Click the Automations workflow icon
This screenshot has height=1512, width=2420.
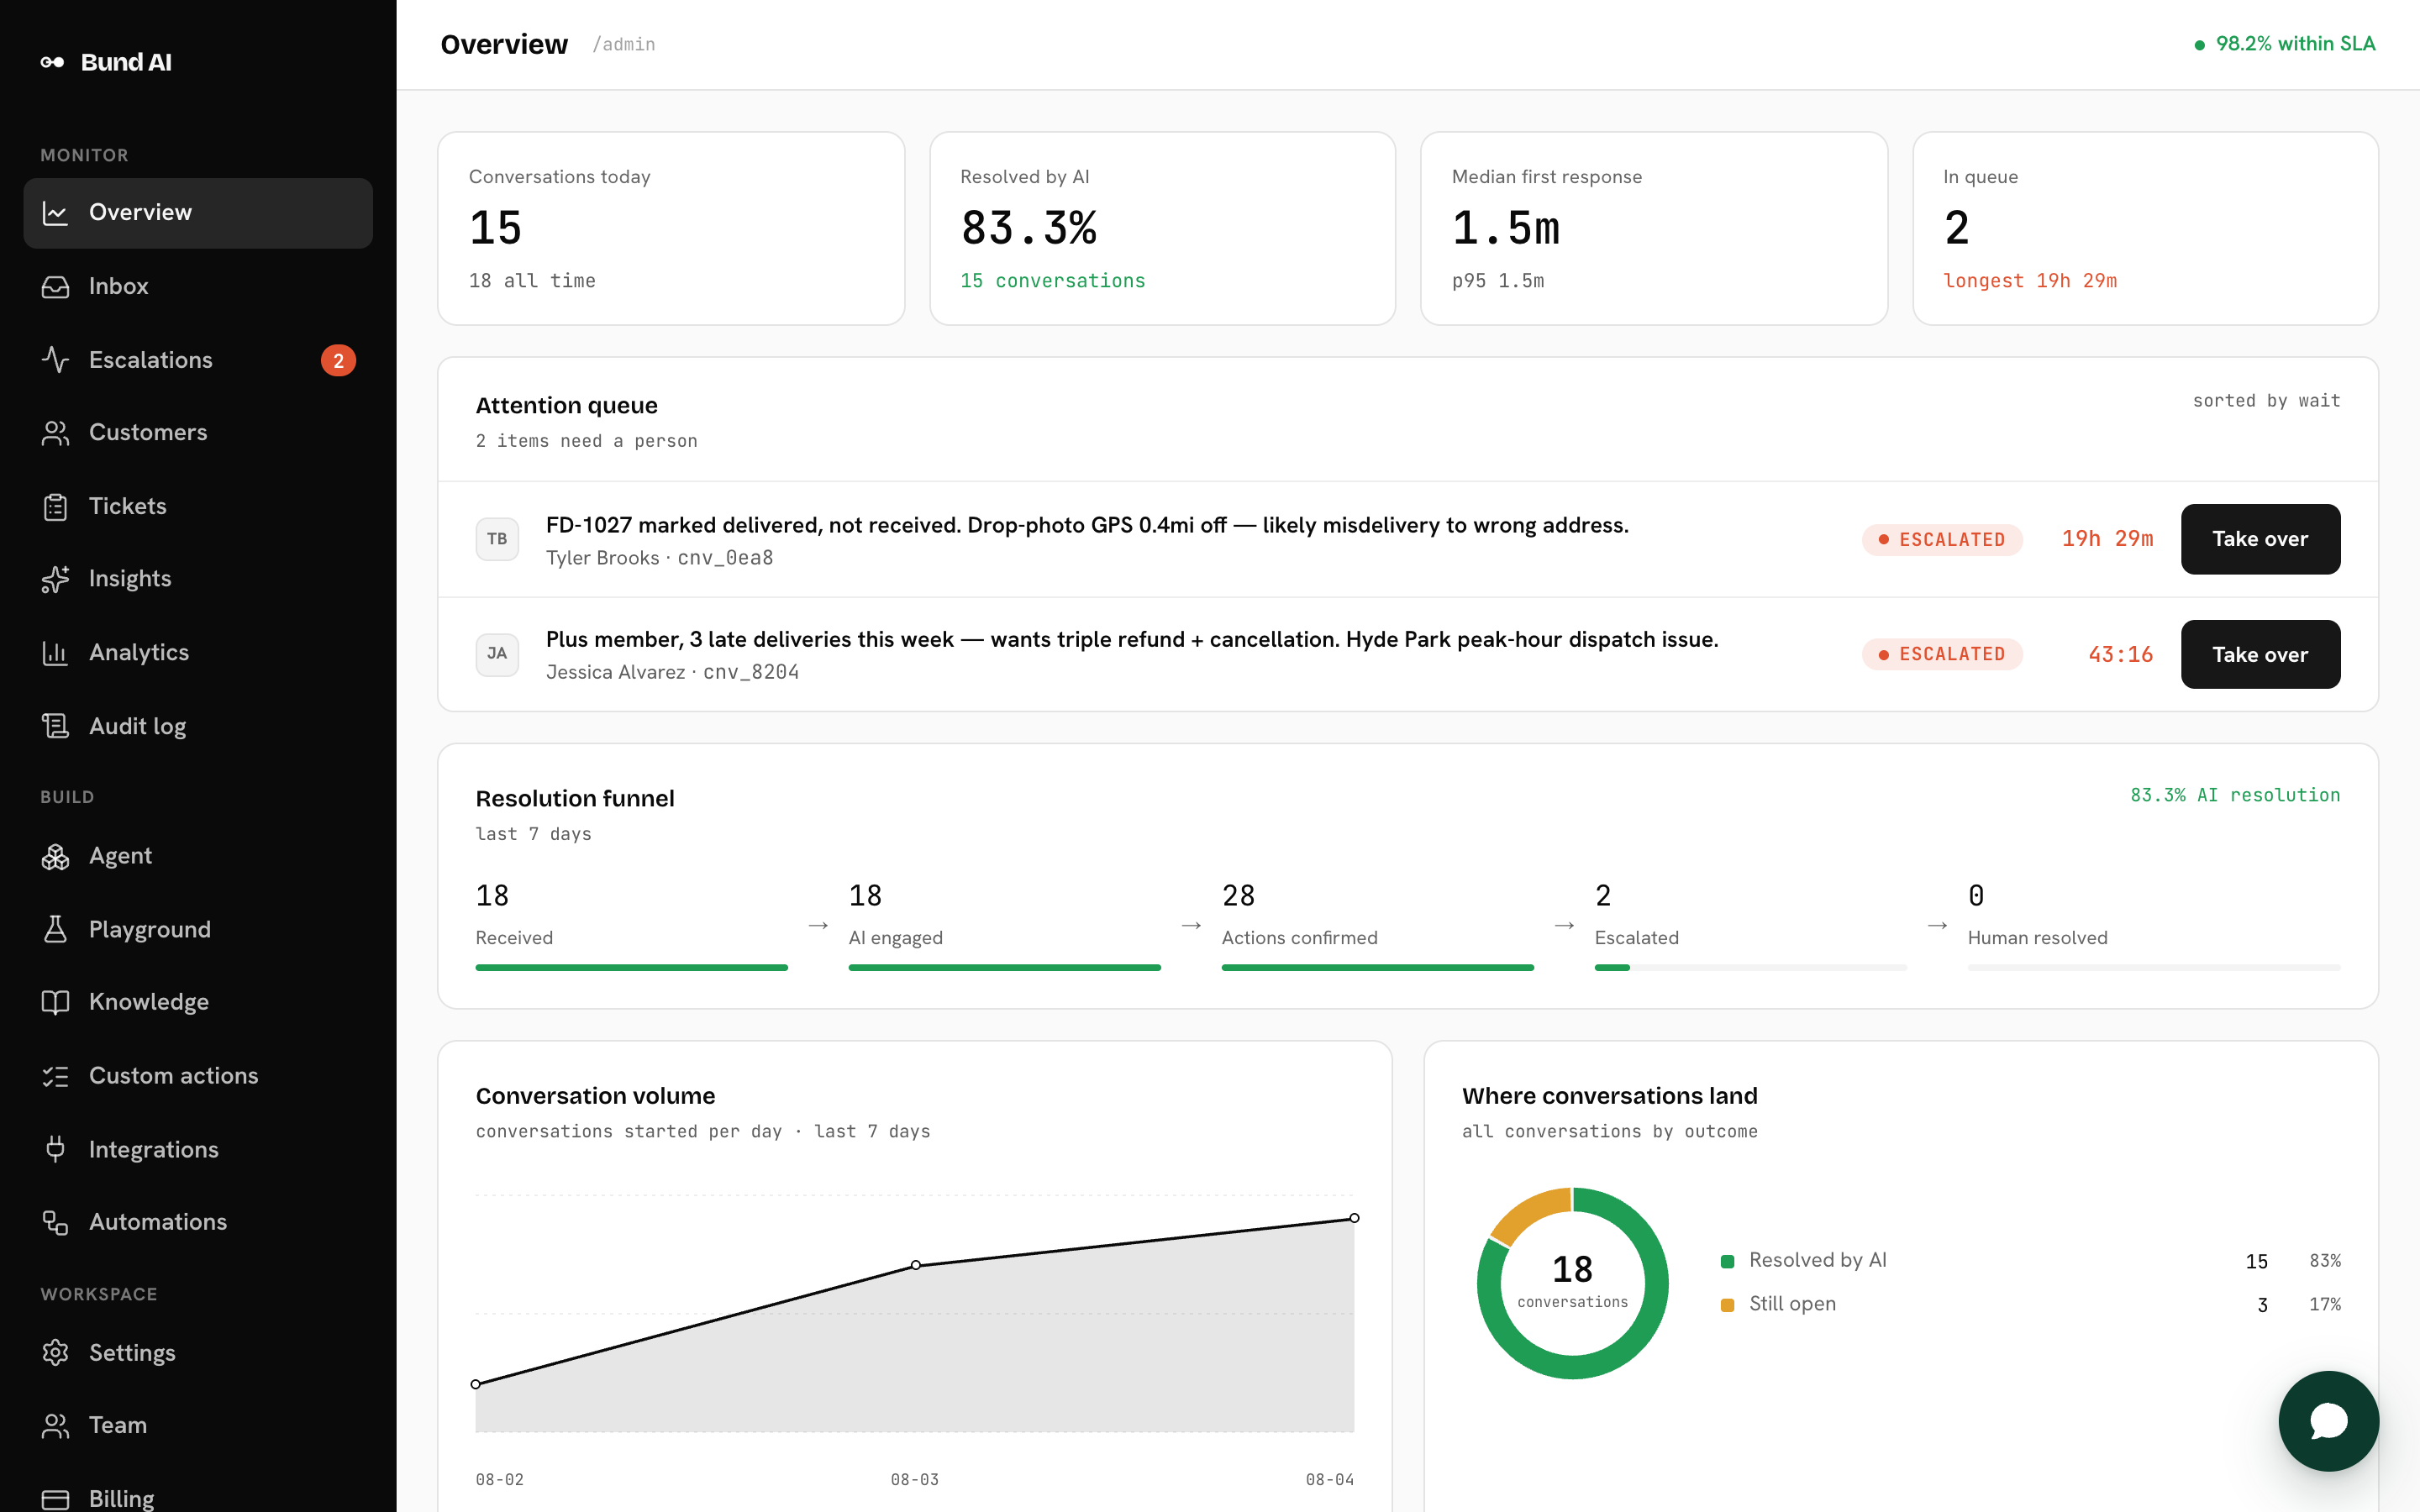(55, 1222)
